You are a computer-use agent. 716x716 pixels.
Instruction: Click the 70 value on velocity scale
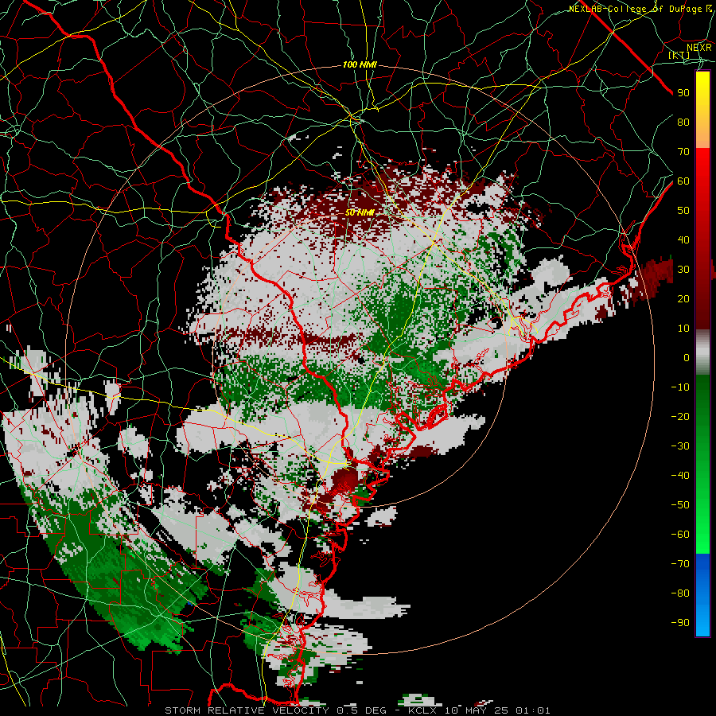pos(683,152)
